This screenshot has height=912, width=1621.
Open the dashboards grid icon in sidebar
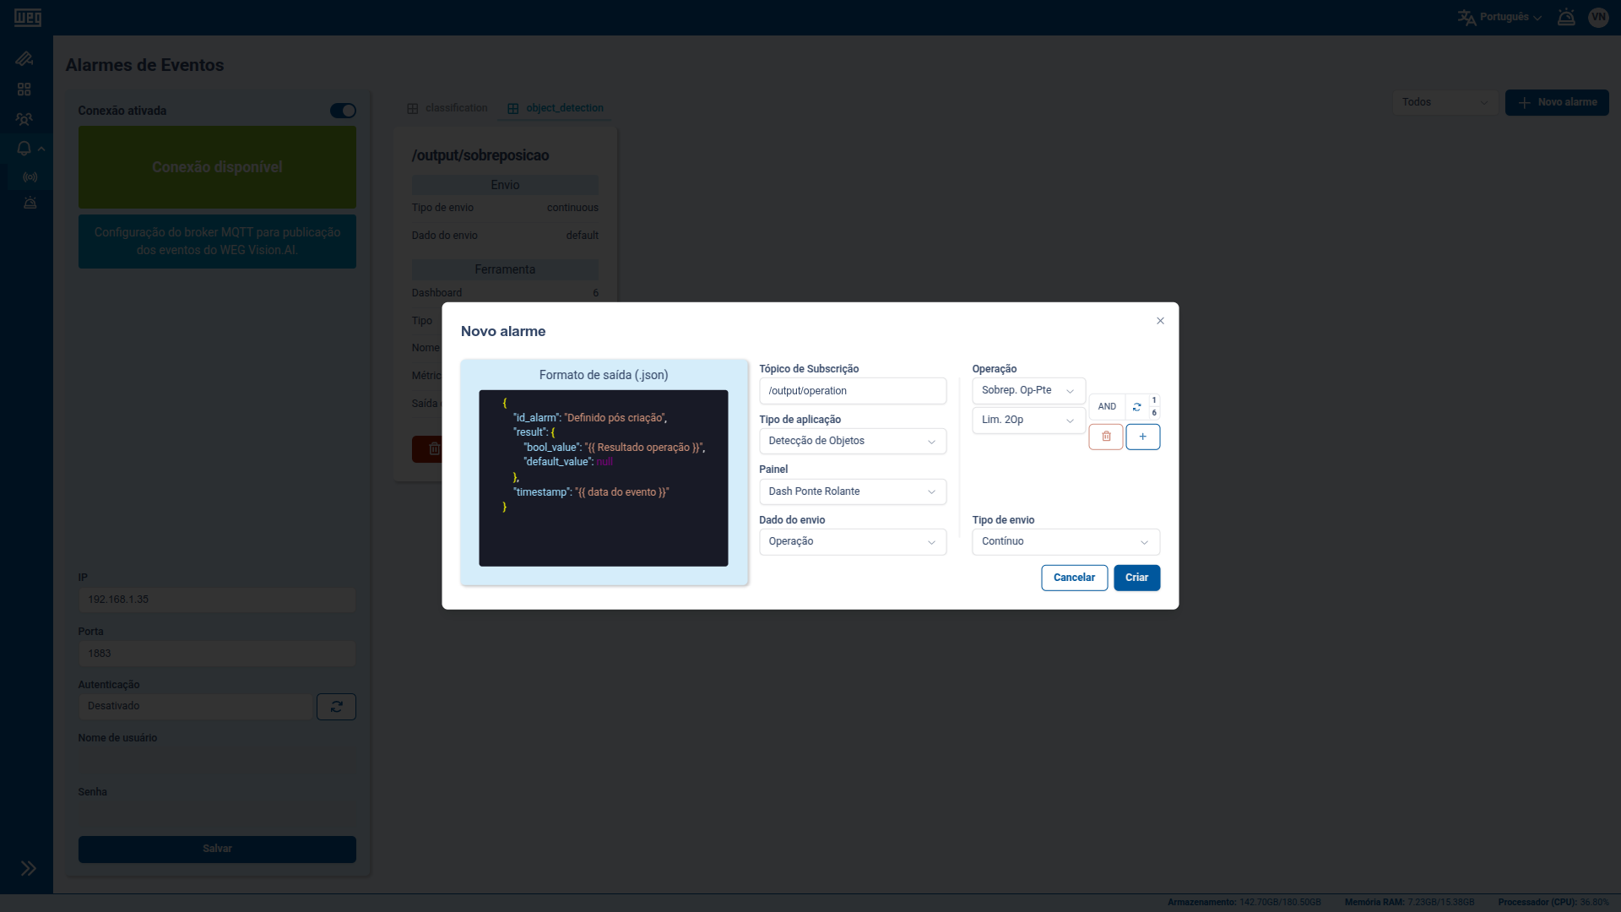pyautogui.click(x=24, y=89)
